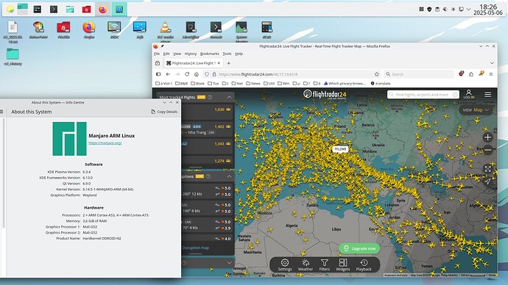Open the News bookmarks folder
The height and width of the screenshot is (285, 508).
coord(253,83)
